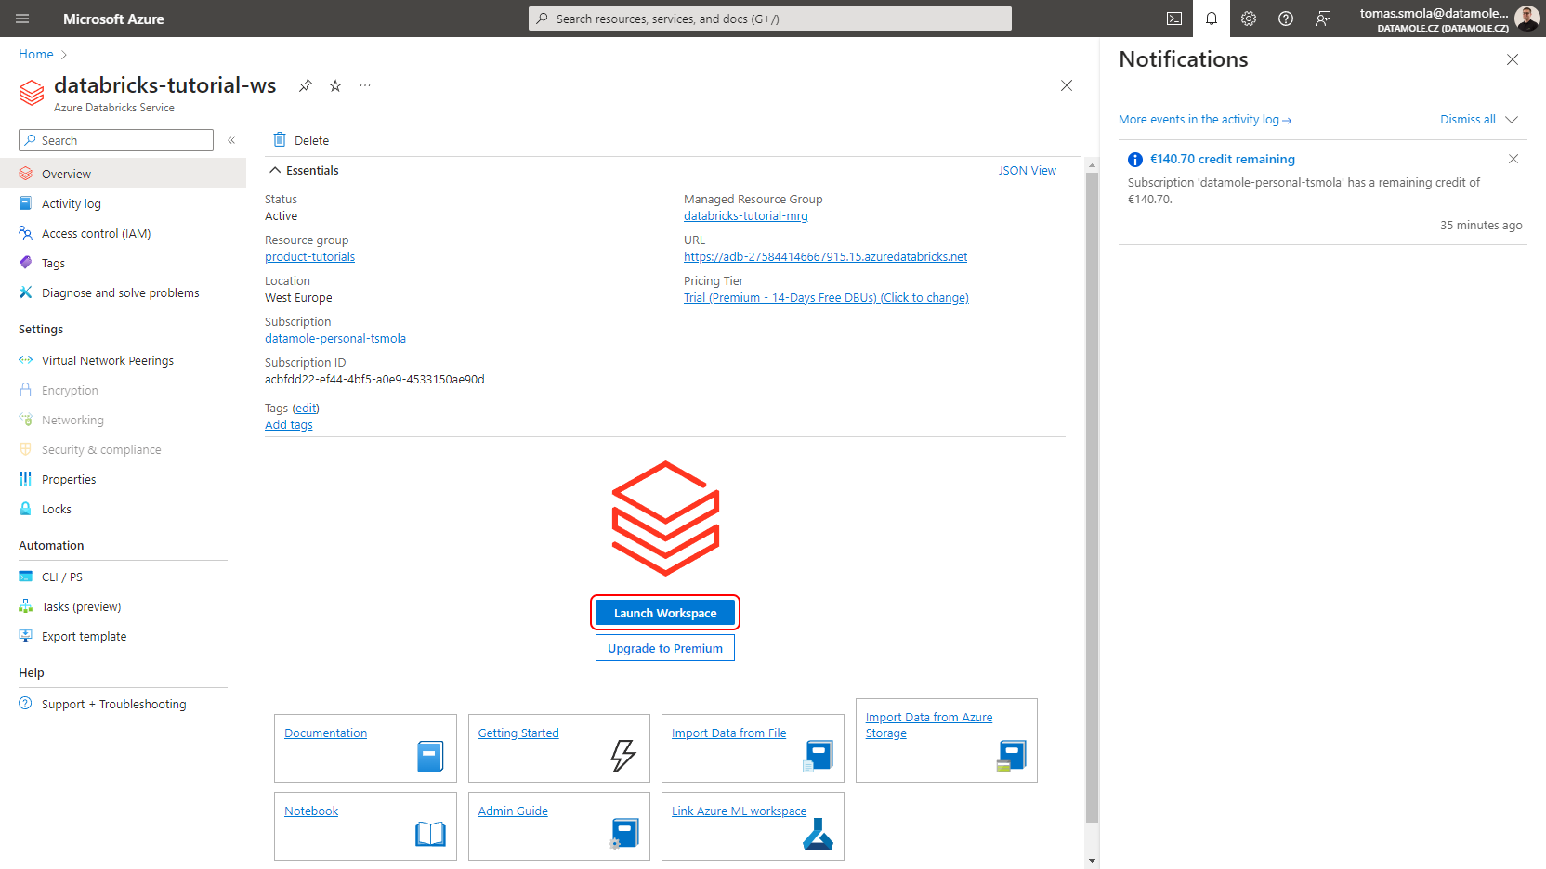Click the vertical scrollbar down arrow

click(x=1093, y=861)
